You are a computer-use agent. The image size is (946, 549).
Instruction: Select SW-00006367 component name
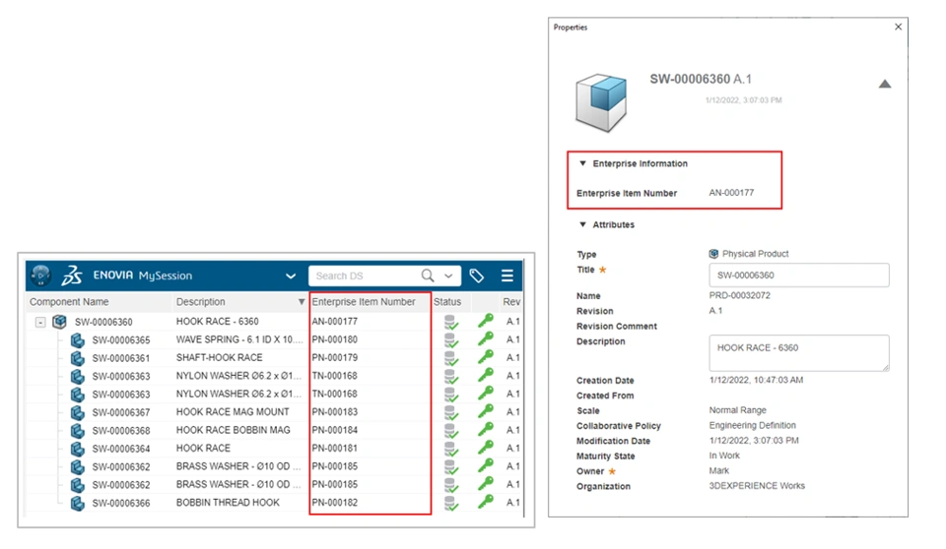click(x=120, y=413)
